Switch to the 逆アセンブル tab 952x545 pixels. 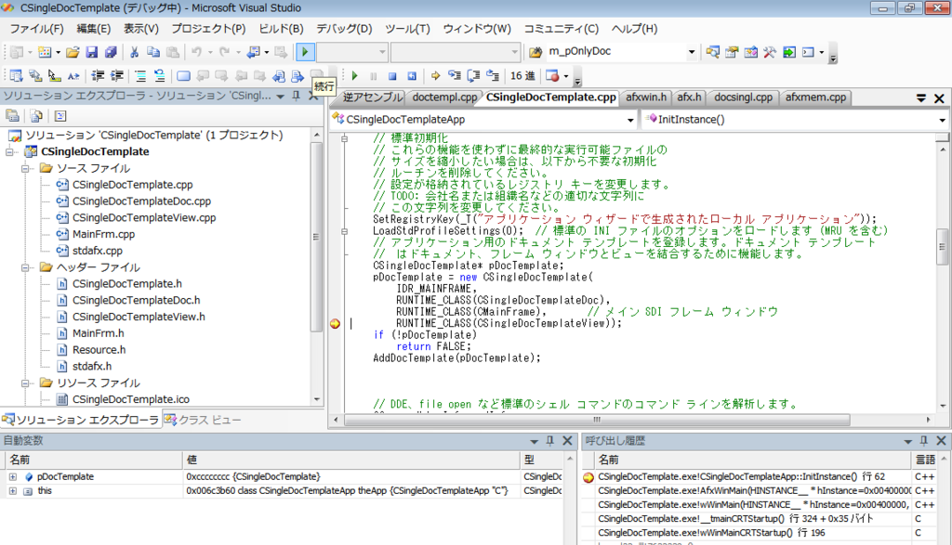coord(372,97)
